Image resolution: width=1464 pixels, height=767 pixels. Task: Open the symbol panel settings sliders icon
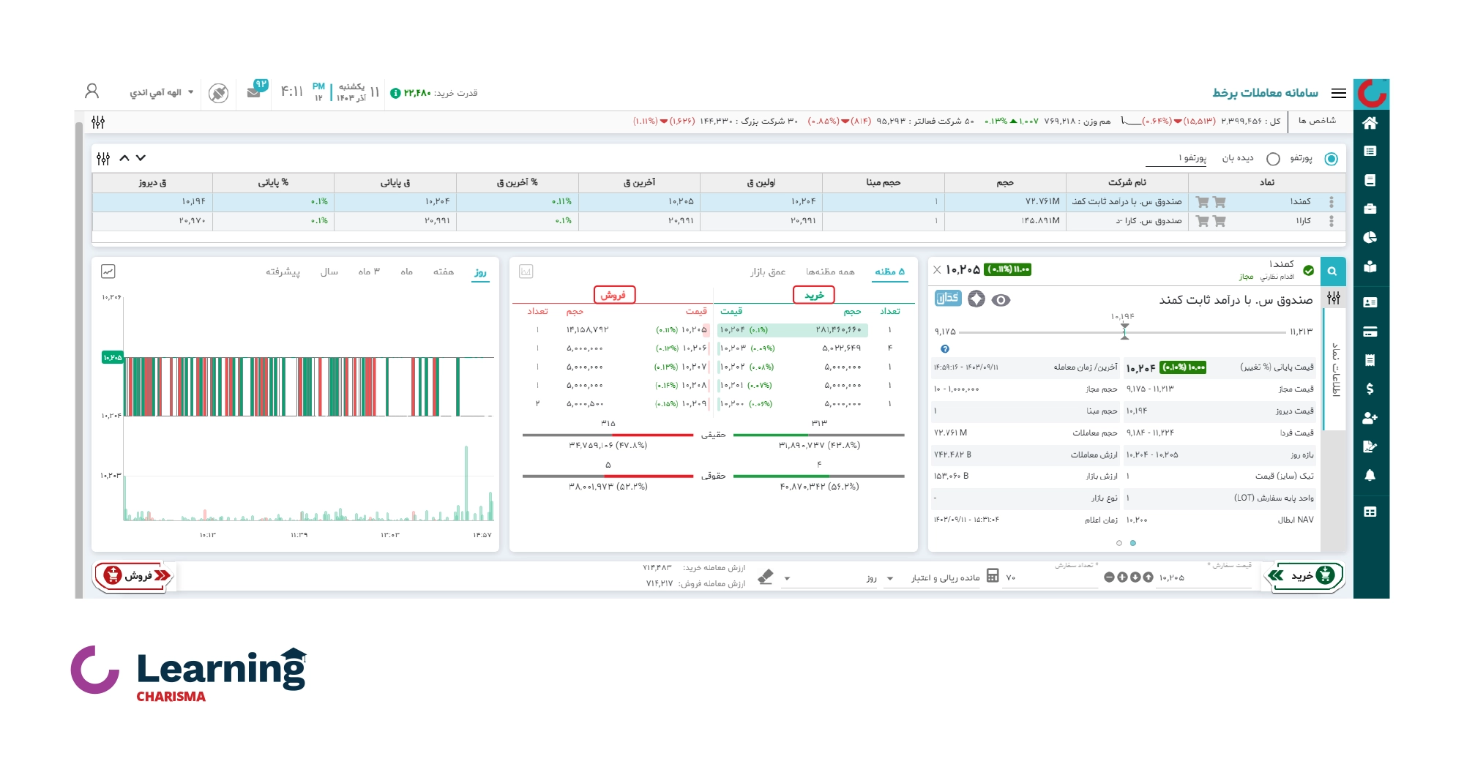tap(1334, 298)
